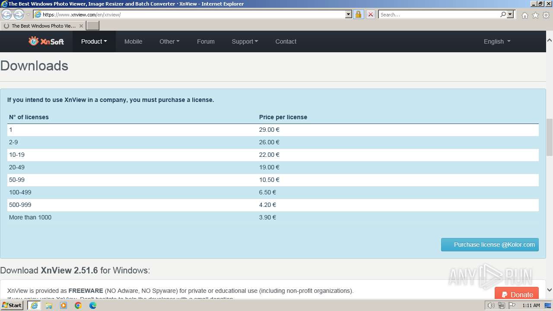
Task: Click the scrollbar up arrow
Action: pos(550,40)
